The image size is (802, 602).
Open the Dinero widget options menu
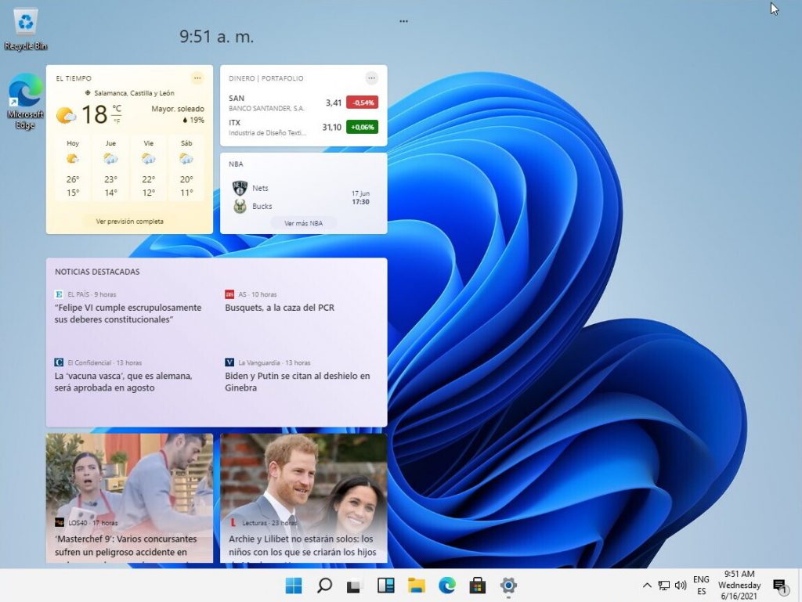coord(371,78)
